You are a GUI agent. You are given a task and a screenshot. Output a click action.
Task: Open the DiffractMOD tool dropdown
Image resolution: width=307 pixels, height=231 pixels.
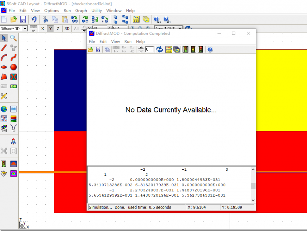25,29
